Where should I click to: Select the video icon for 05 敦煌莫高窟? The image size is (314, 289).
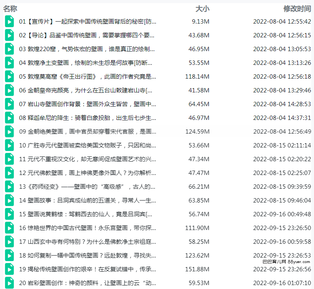9,77
